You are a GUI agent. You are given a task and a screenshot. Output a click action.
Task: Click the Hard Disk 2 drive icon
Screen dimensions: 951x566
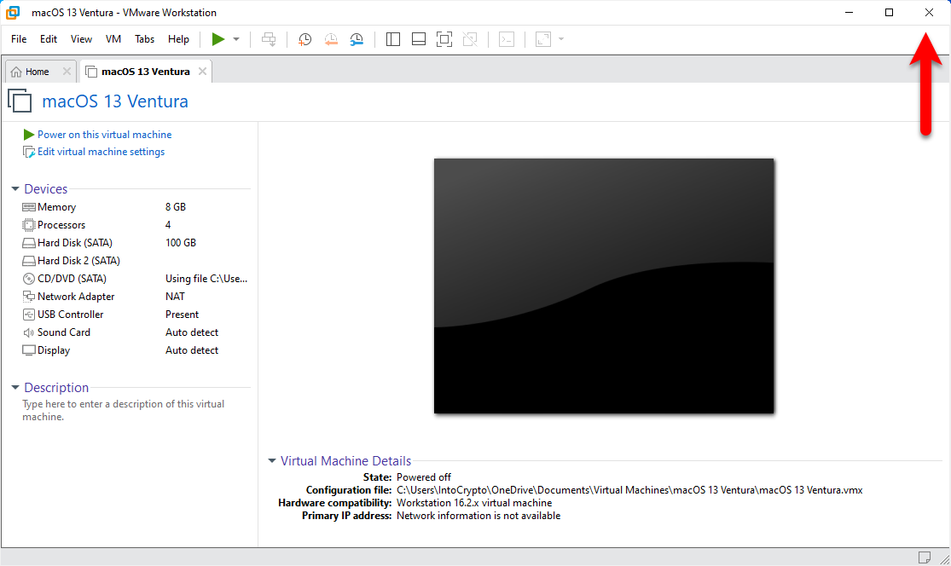pyautogui.click(x=28, y=261)
